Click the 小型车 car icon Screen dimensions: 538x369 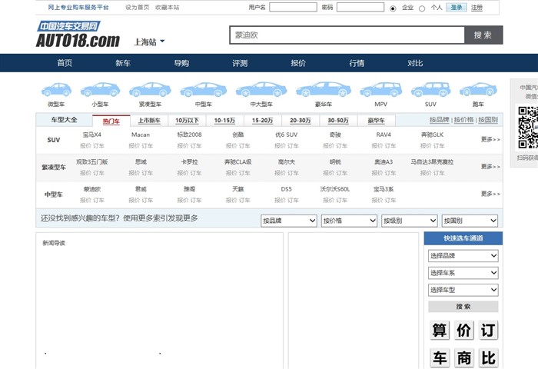(x=100, y=90)
